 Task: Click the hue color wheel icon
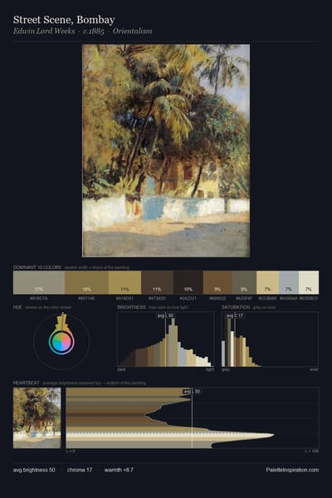[61, 342]
